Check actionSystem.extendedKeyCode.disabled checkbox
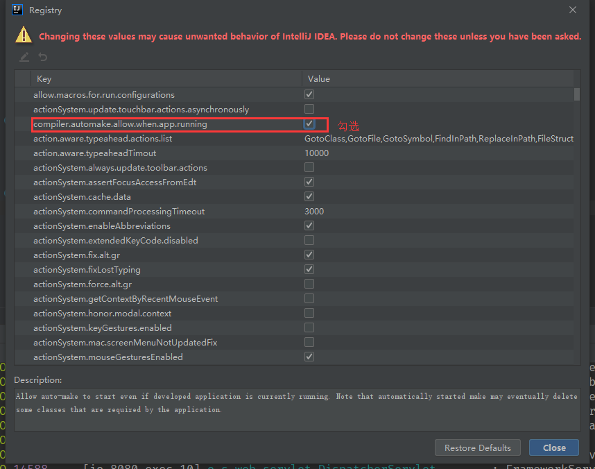595x469 pixels. [x=309, y=240]
